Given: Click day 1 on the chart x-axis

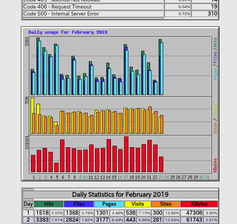Looking at the screenshot, I should [x=34, y=177].
